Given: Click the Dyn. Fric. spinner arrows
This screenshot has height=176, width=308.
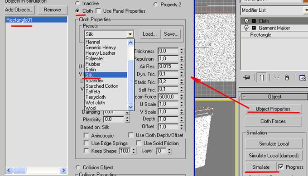Looking at the screenshot, I should coord(182,74).
